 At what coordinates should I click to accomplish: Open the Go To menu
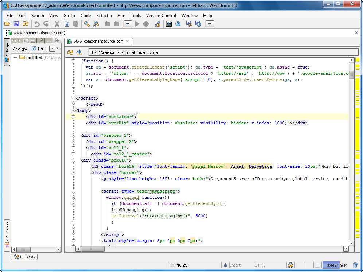69,16
